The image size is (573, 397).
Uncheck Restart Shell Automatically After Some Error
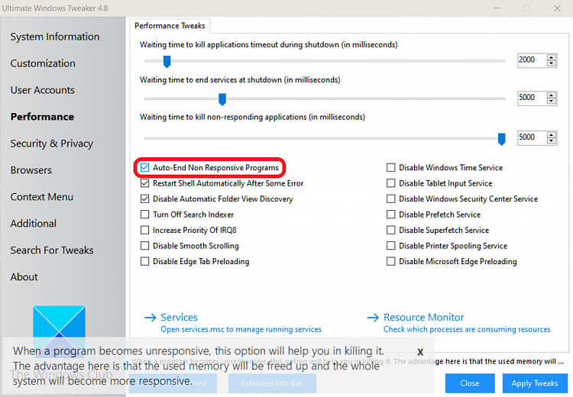coord(144,183)
